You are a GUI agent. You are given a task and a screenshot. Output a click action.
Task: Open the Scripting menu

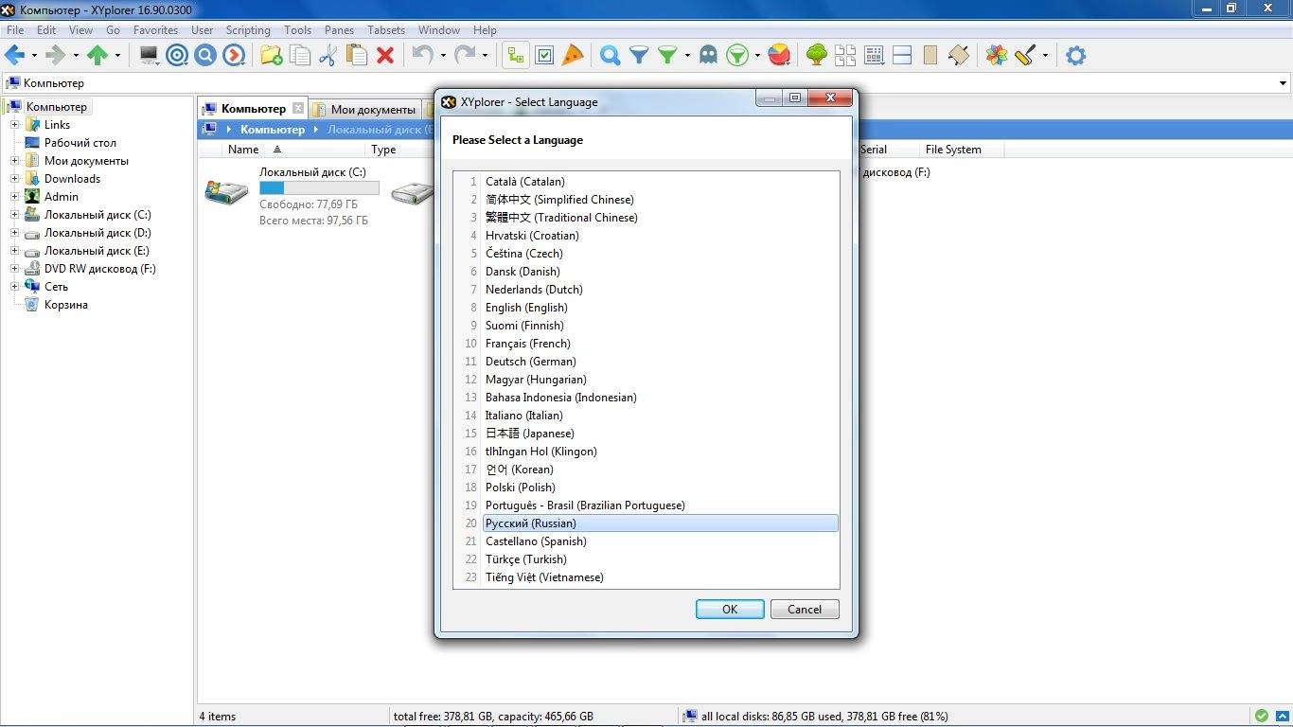[248, 30]
